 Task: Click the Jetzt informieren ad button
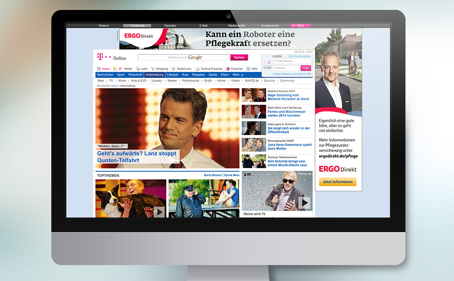click(x=338, y=182)
